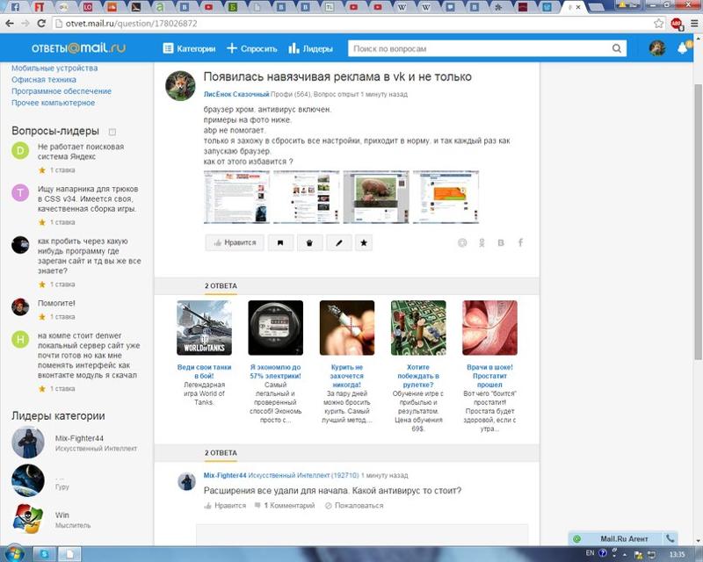This screenshot has height=562, width=703.
Task: Share the question via Одноклассники icon
Action: tap(482, 242)
